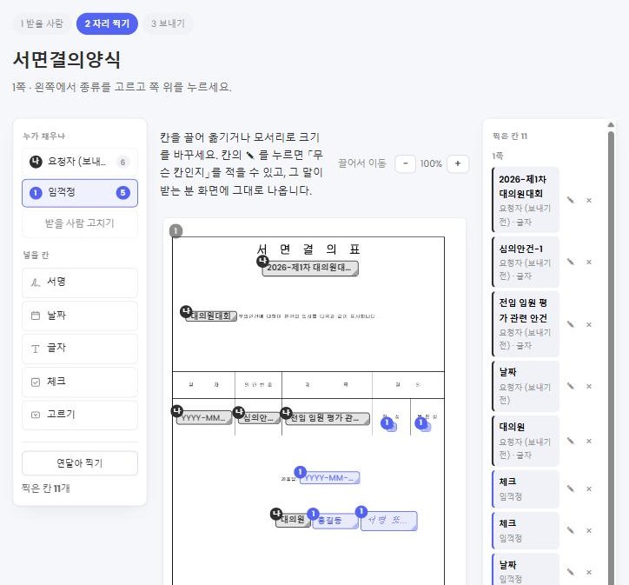629x585 pixels.
Task: Delete the 요청자 날짜 field from list
Action: (x=589, y=386)
